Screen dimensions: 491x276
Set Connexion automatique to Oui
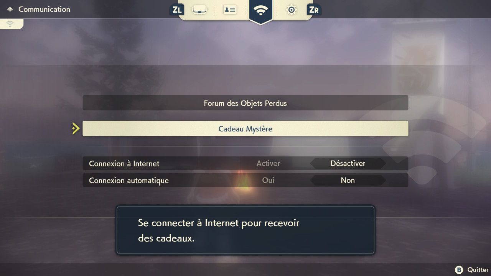(x=268, y=180)
